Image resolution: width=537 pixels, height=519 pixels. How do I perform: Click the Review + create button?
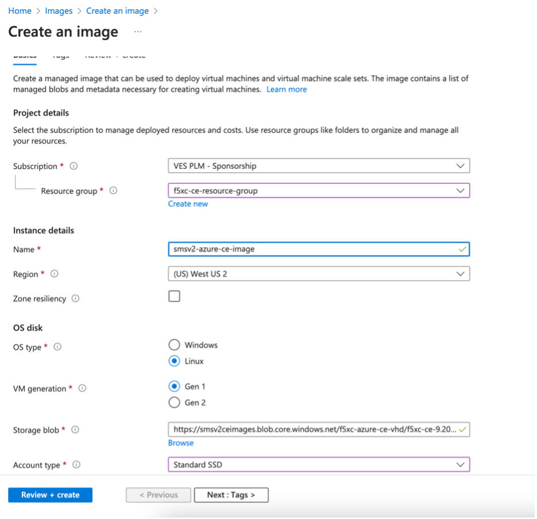pos(50,494)
